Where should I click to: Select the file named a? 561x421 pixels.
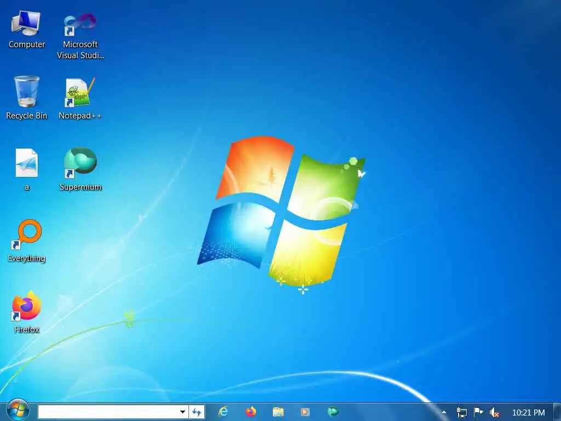[26, 169]
